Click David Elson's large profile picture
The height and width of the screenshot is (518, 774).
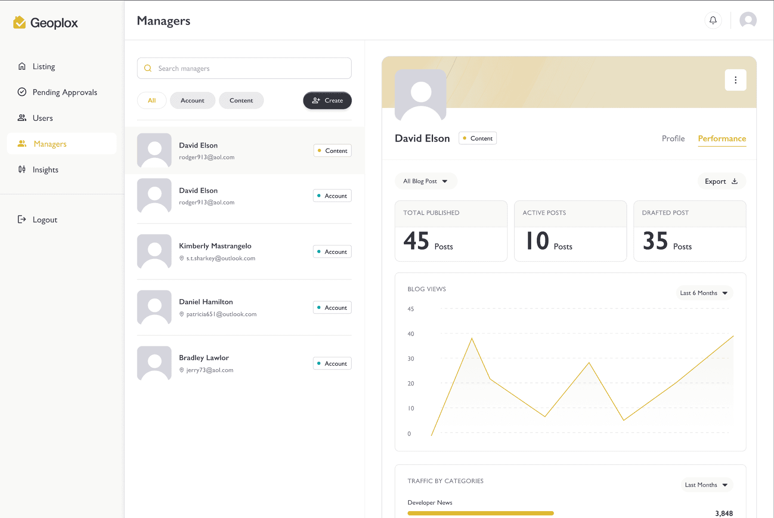click(421, 95)
